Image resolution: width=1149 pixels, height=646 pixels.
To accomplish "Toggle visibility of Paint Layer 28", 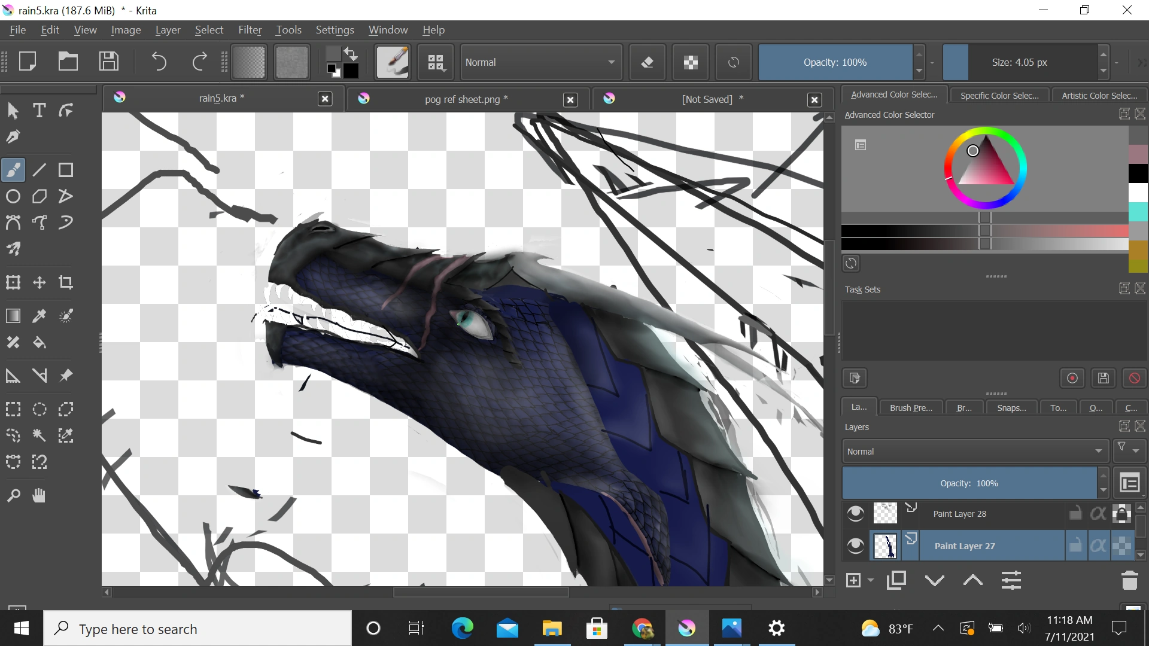I will pyautogui.click(x=855, y=513).
